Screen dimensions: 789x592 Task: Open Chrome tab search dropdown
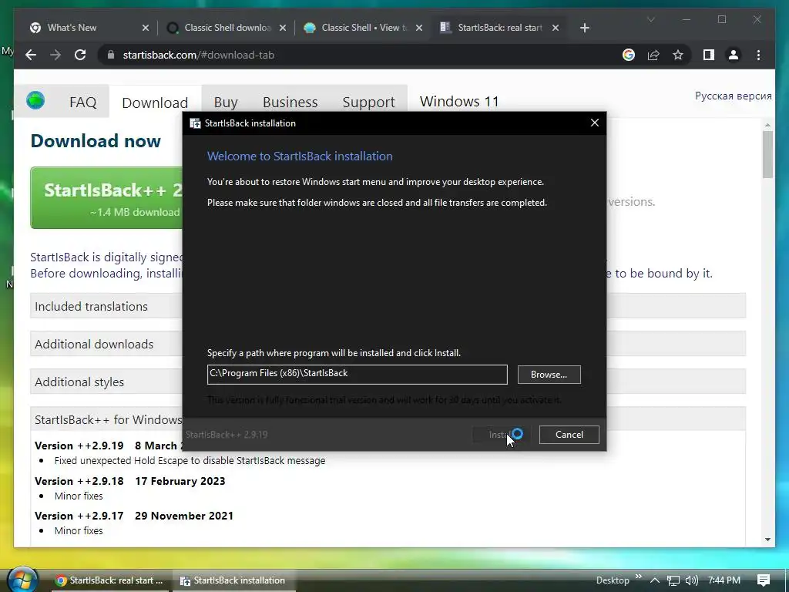click(650, 19)
